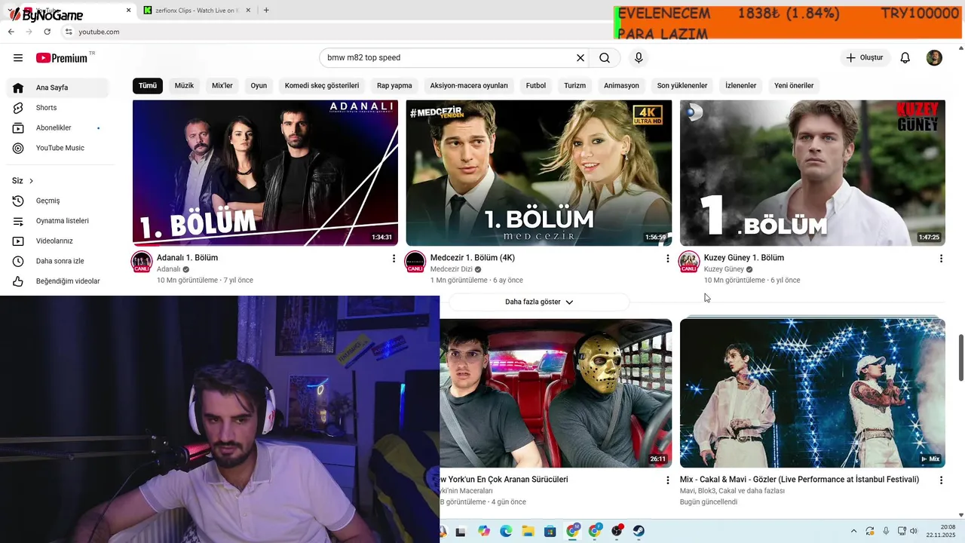
Task: Select the Futbol filter chip
Action: (536, 86)
